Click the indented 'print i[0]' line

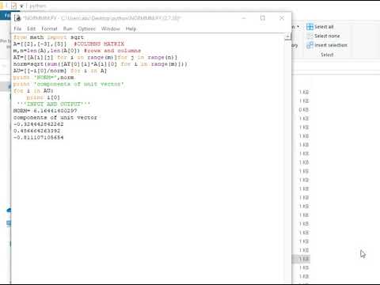tap(43, 97)
